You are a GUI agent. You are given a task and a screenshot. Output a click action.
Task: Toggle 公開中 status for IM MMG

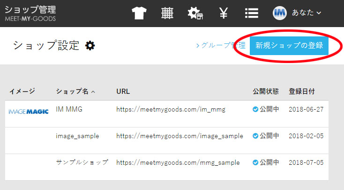tap(266, 109)
